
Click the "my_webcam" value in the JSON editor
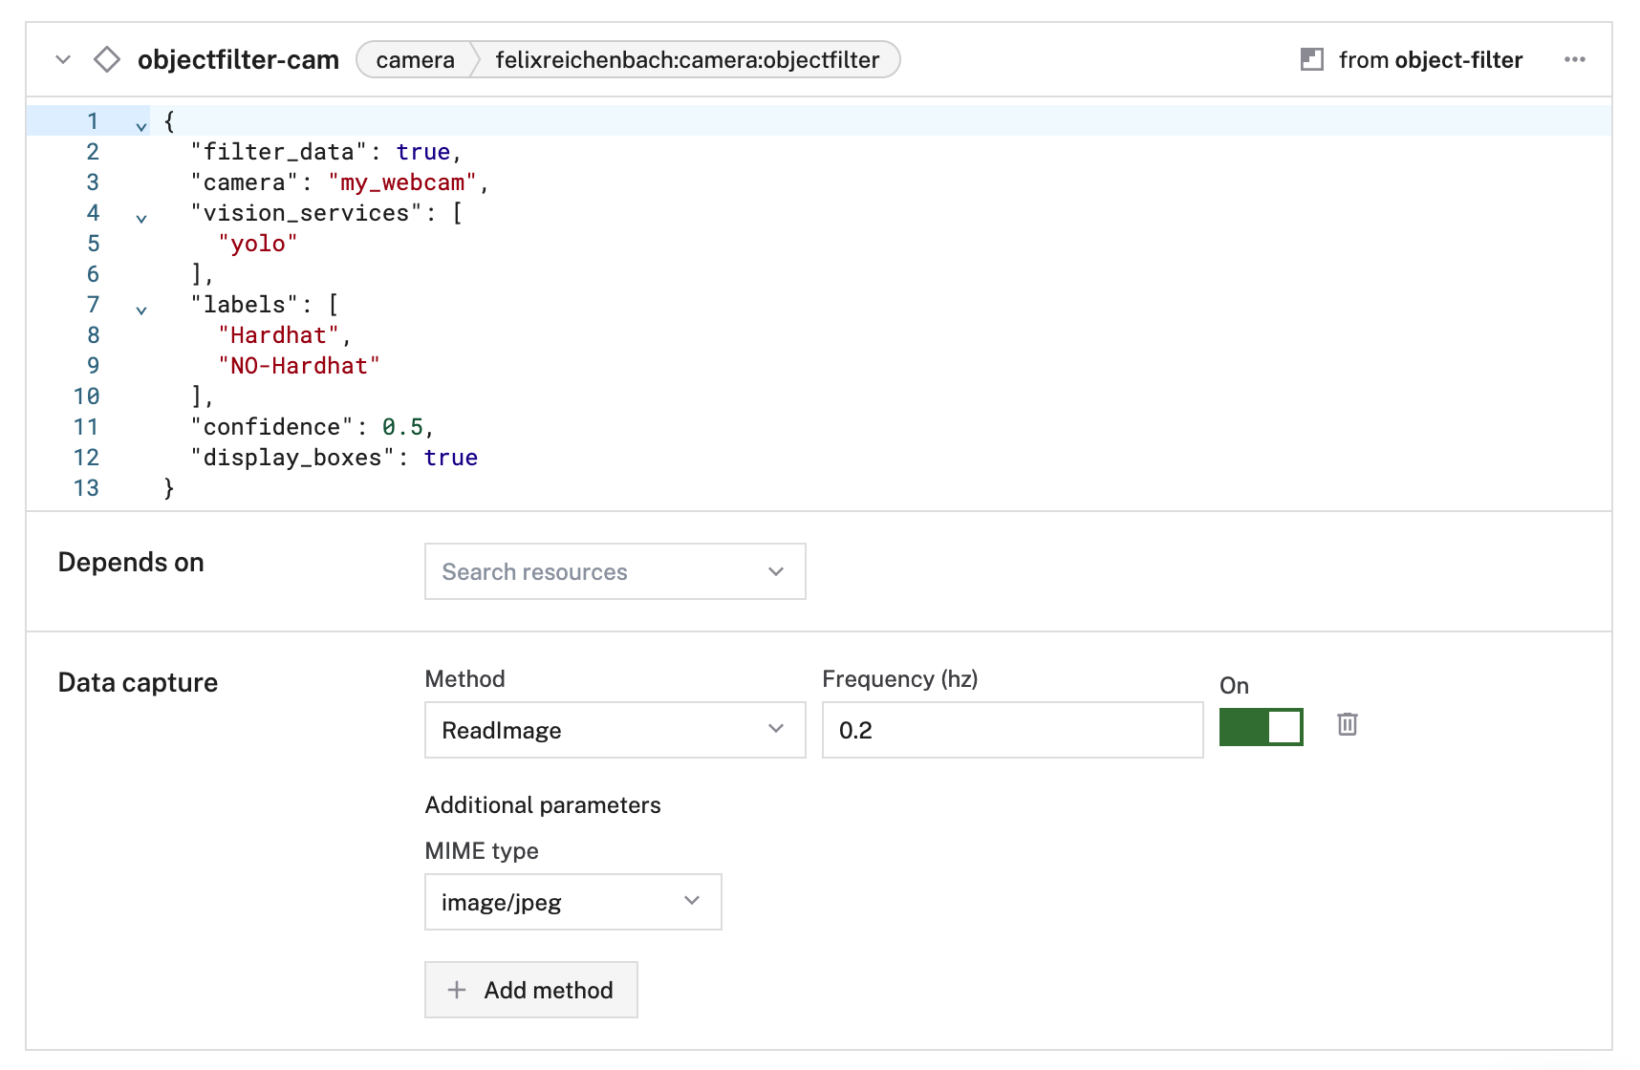(402, 182)
